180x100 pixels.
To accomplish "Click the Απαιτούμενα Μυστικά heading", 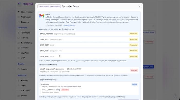I will 48,65.
